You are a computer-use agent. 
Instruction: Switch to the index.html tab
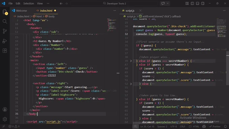[x=46, y=11]
